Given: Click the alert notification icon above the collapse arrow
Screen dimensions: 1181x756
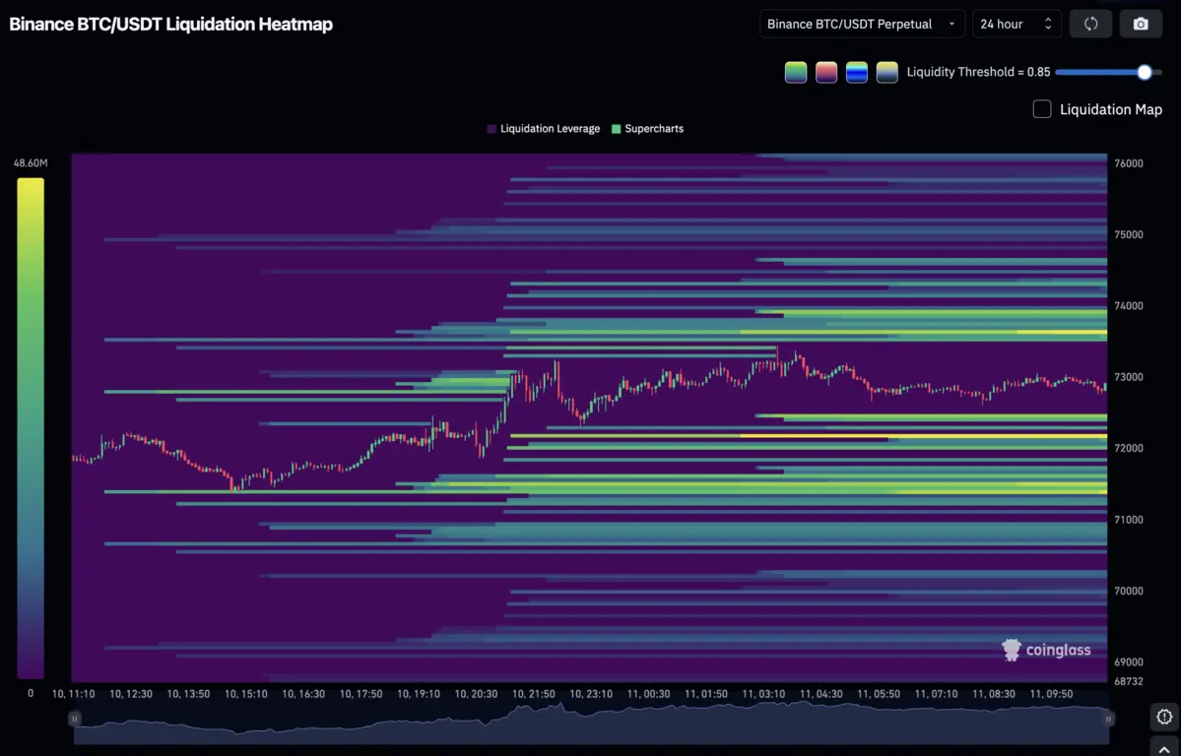Looking at the screenshot, I should click(1163, 717).
